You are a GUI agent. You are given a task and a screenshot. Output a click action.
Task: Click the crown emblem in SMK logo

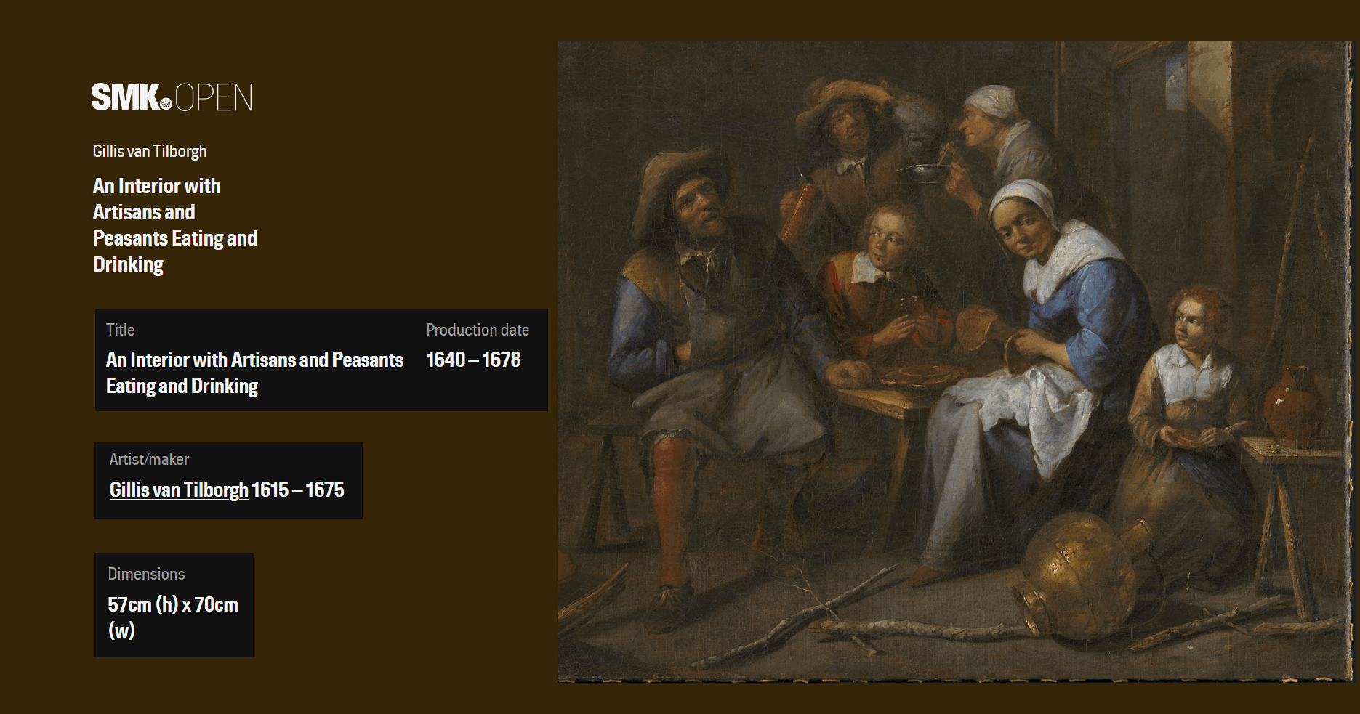click(166, 104)
